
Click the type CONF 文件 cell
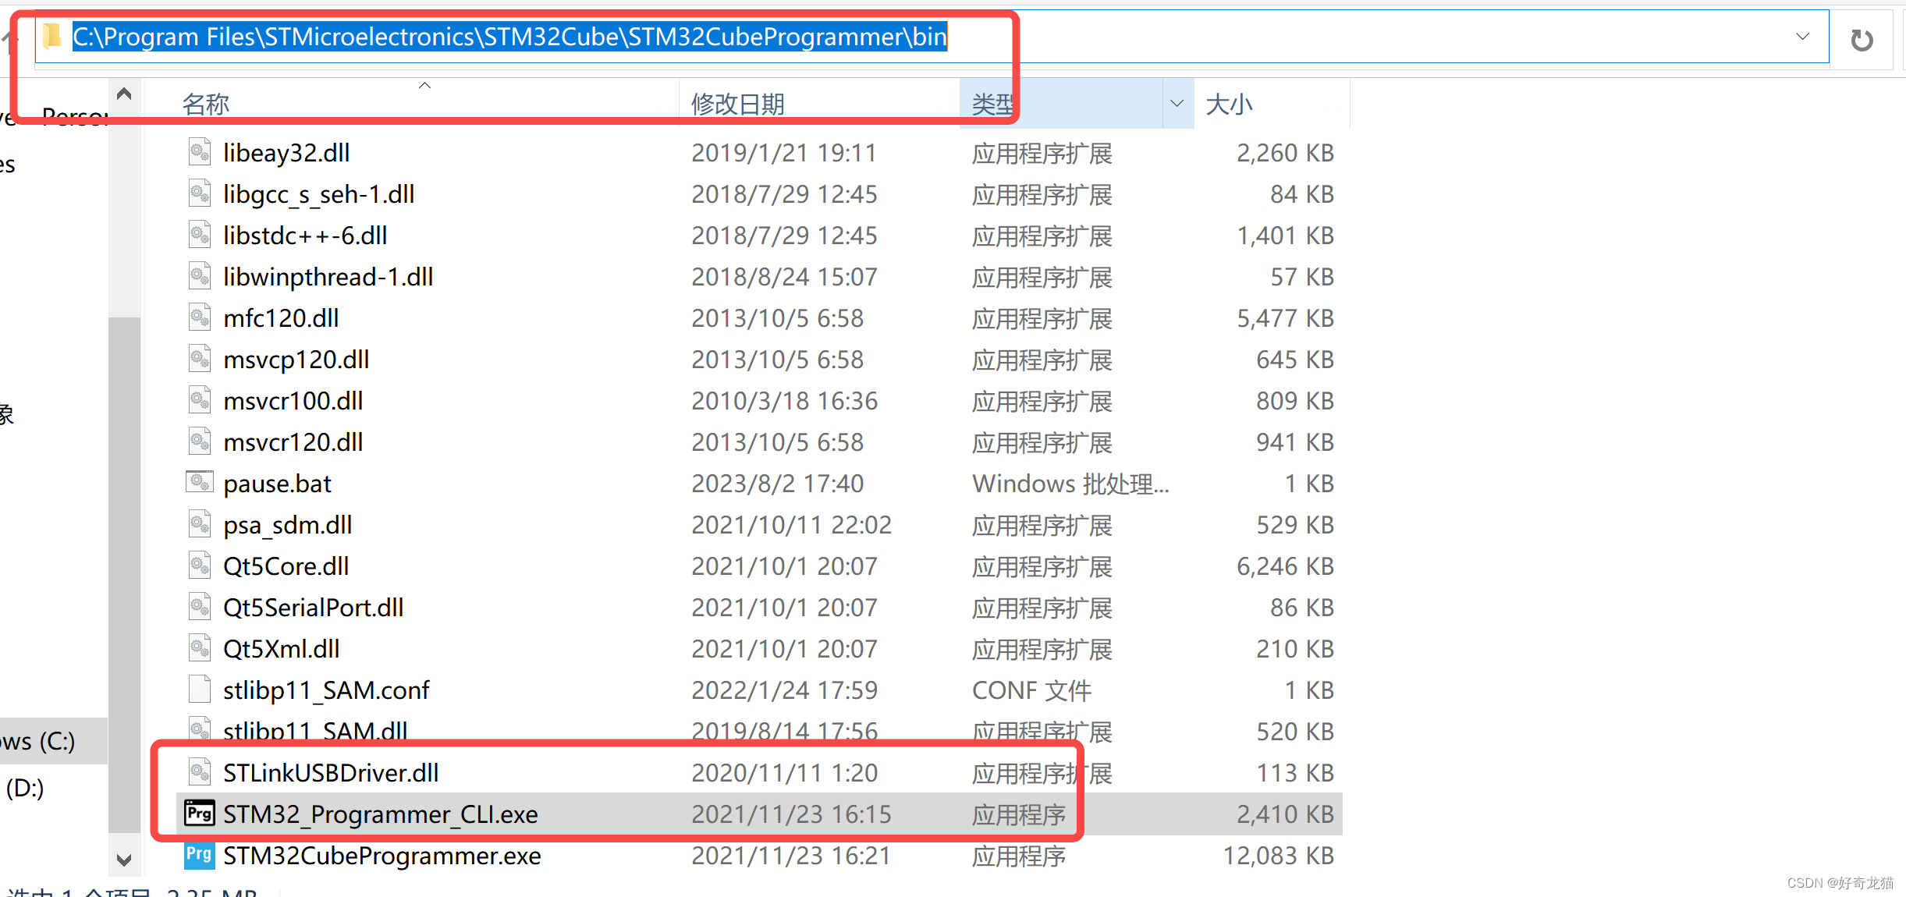pyautogui.click(x=1031, y=690)
